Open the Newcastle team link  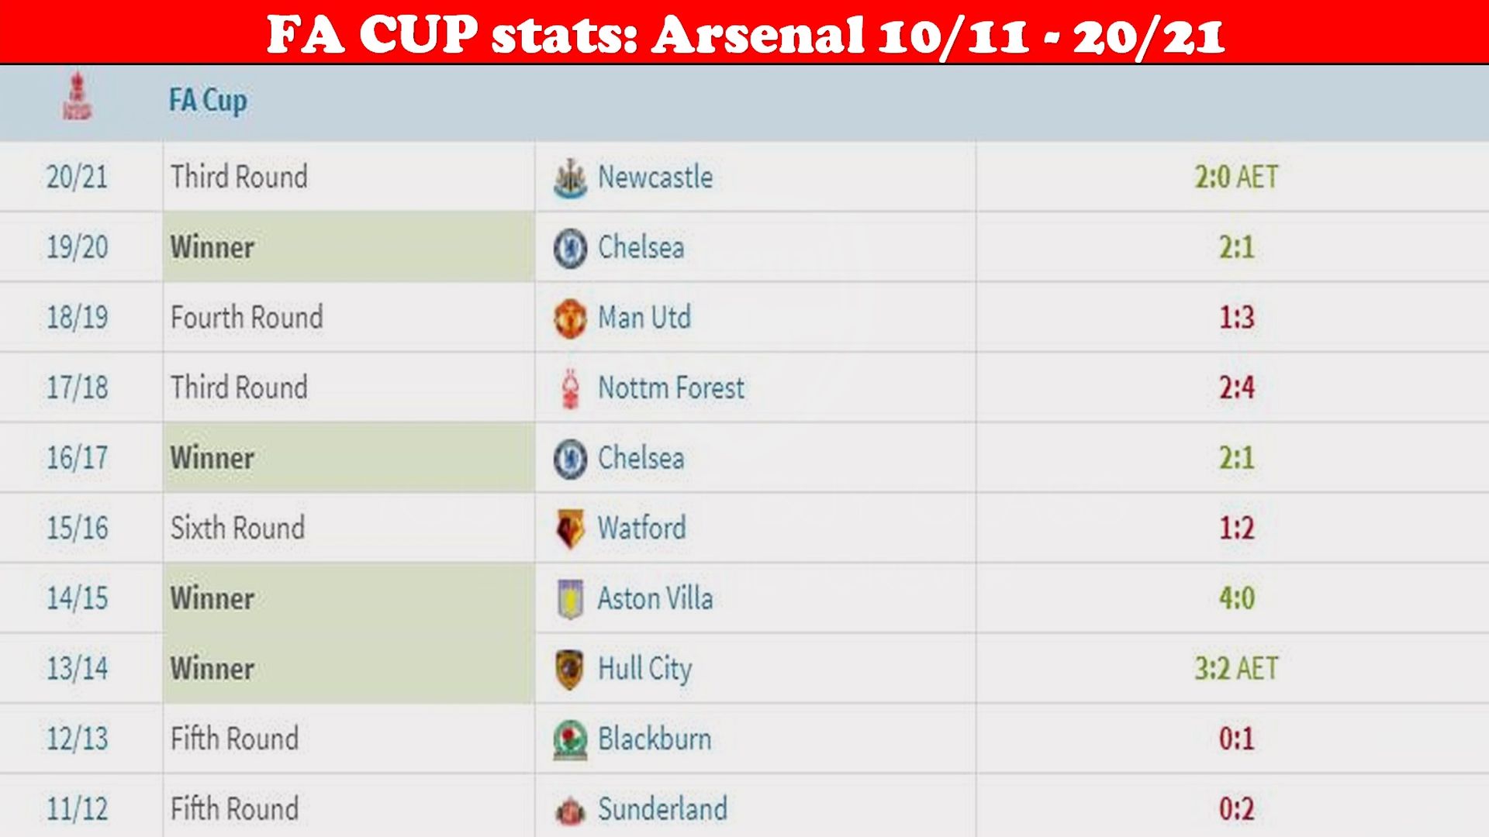[655, 177]
